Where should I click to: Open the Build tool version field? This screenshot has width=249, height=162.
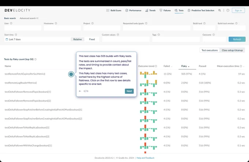pyautogui.click(x=231, y=28)
